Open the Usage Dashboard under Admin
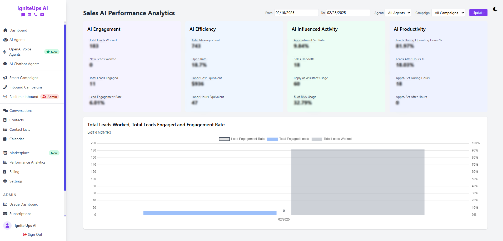 pos(24,204)
